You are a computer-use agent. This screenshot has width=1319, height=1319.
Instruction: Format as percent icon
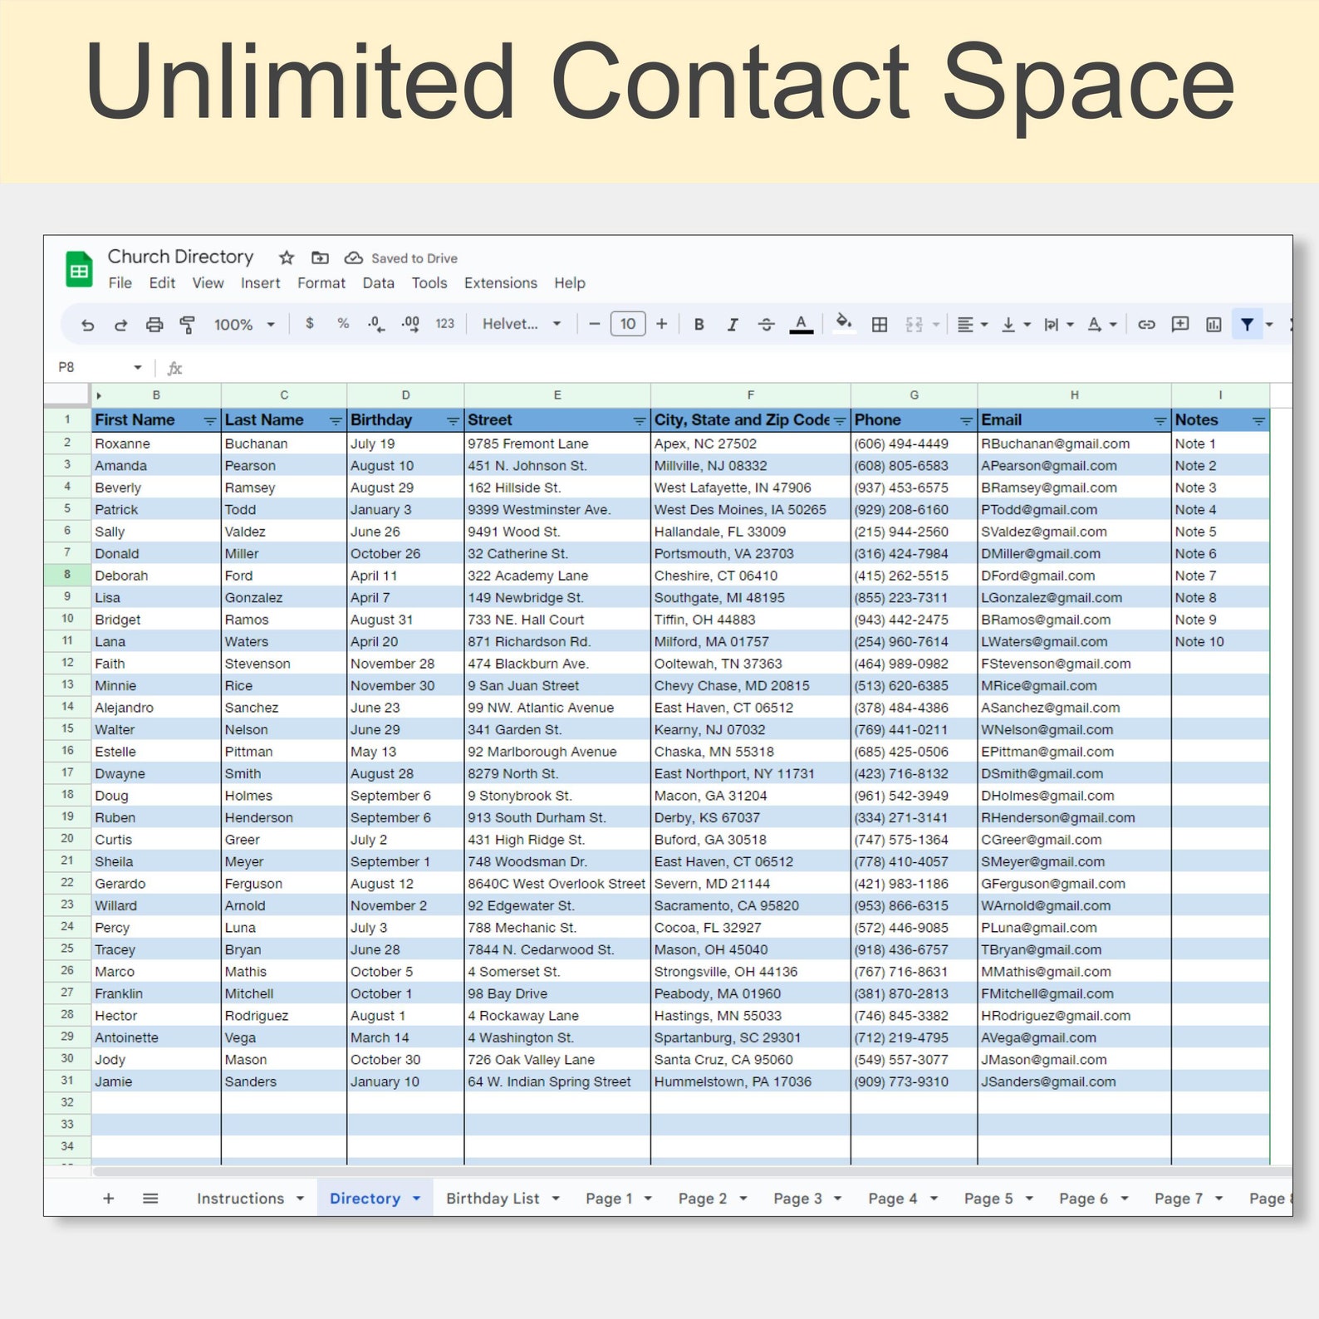pos(343,323)
